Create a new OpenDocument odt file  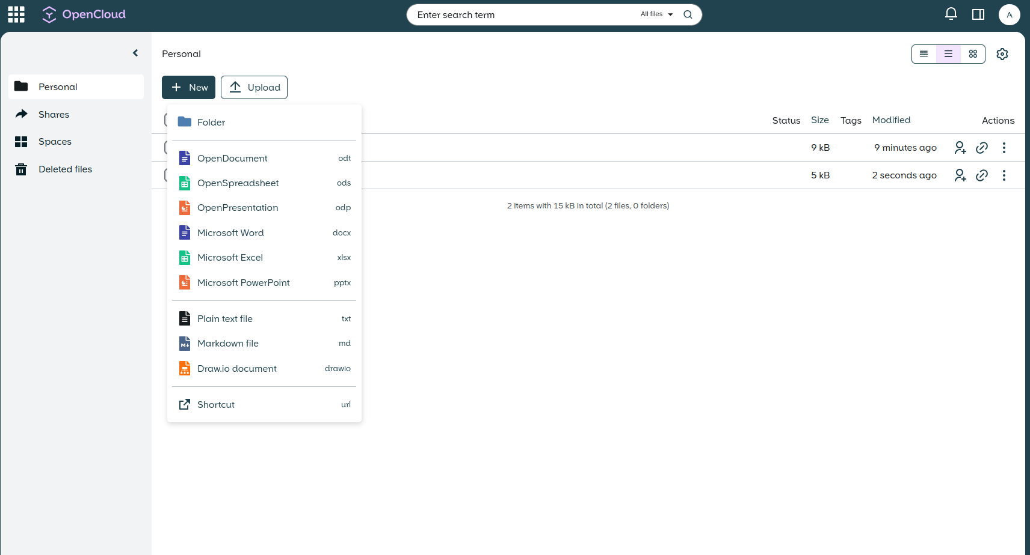click(264, 158)
